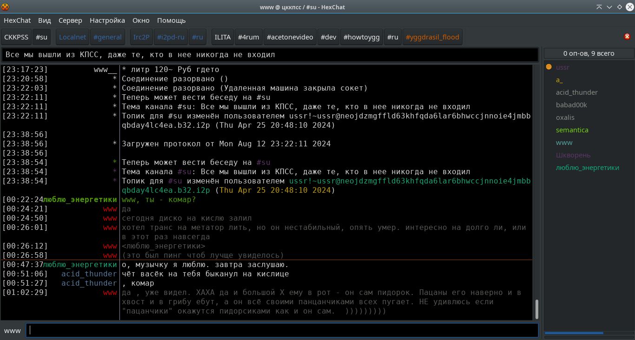
Task: Switch to the #acetonevideo channel tab
Action: point(291,37)
